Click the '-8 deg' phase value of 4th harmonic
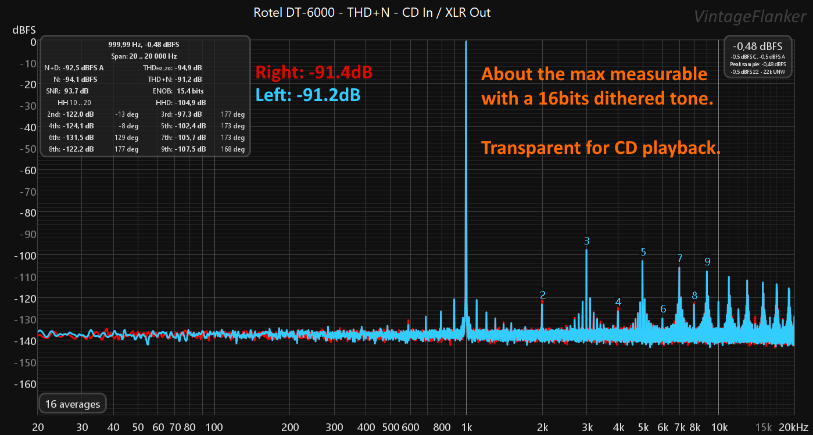The image size is (813, 435). coord(128,126)
